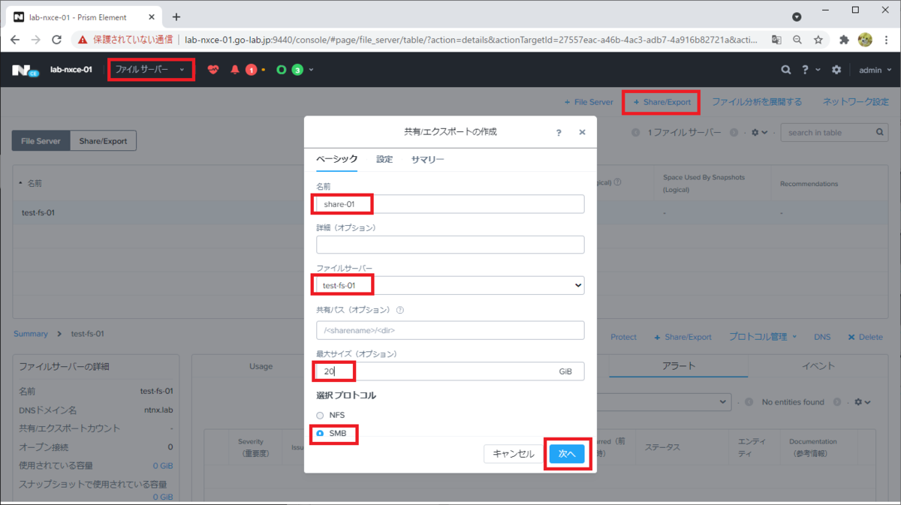The width and height of the screenshot is (901, 505).
Task: Click 共有パス input field
Action: pyautogui.click(x=450, y=330)
